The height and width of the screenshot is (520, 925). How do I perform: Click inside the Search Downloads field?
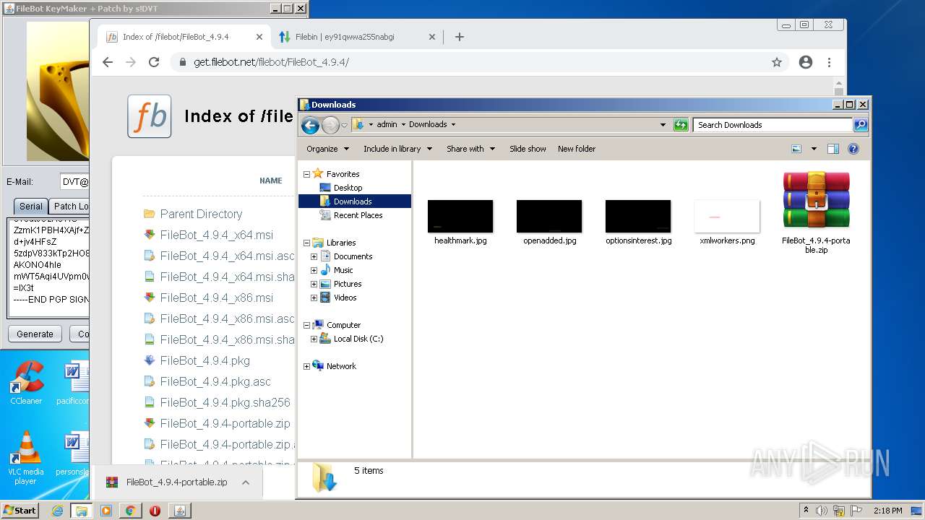pyautogui.click(x=773, y=125)
